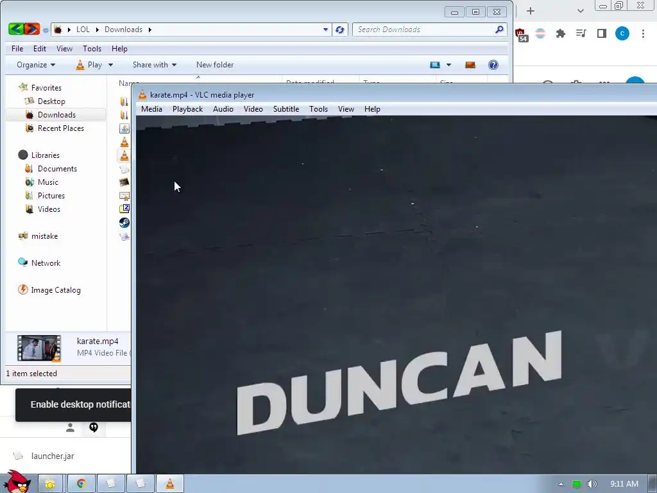Screen dimensions: 657x493
Task: Click the search magnifier icon in Explorer
Action: [x=499, y=30]
